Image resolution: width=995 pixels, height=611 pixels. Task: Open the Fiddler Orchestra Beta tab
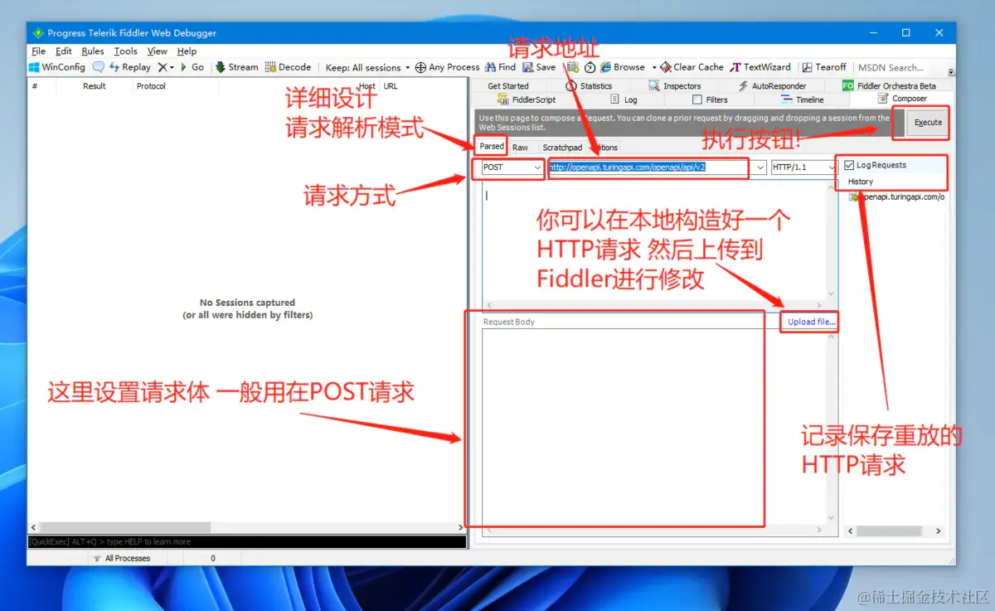click(x=890, y=85)
